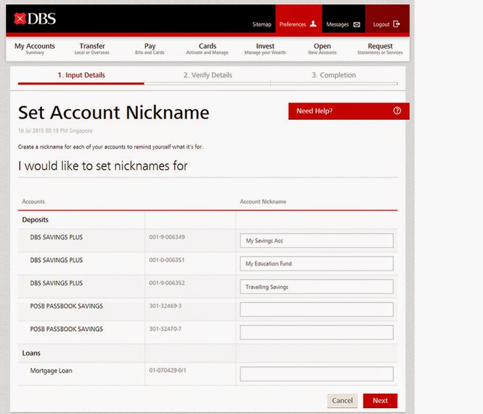Click the Account Nickname column header
The image size is (483, 414).
click(263, 202)
